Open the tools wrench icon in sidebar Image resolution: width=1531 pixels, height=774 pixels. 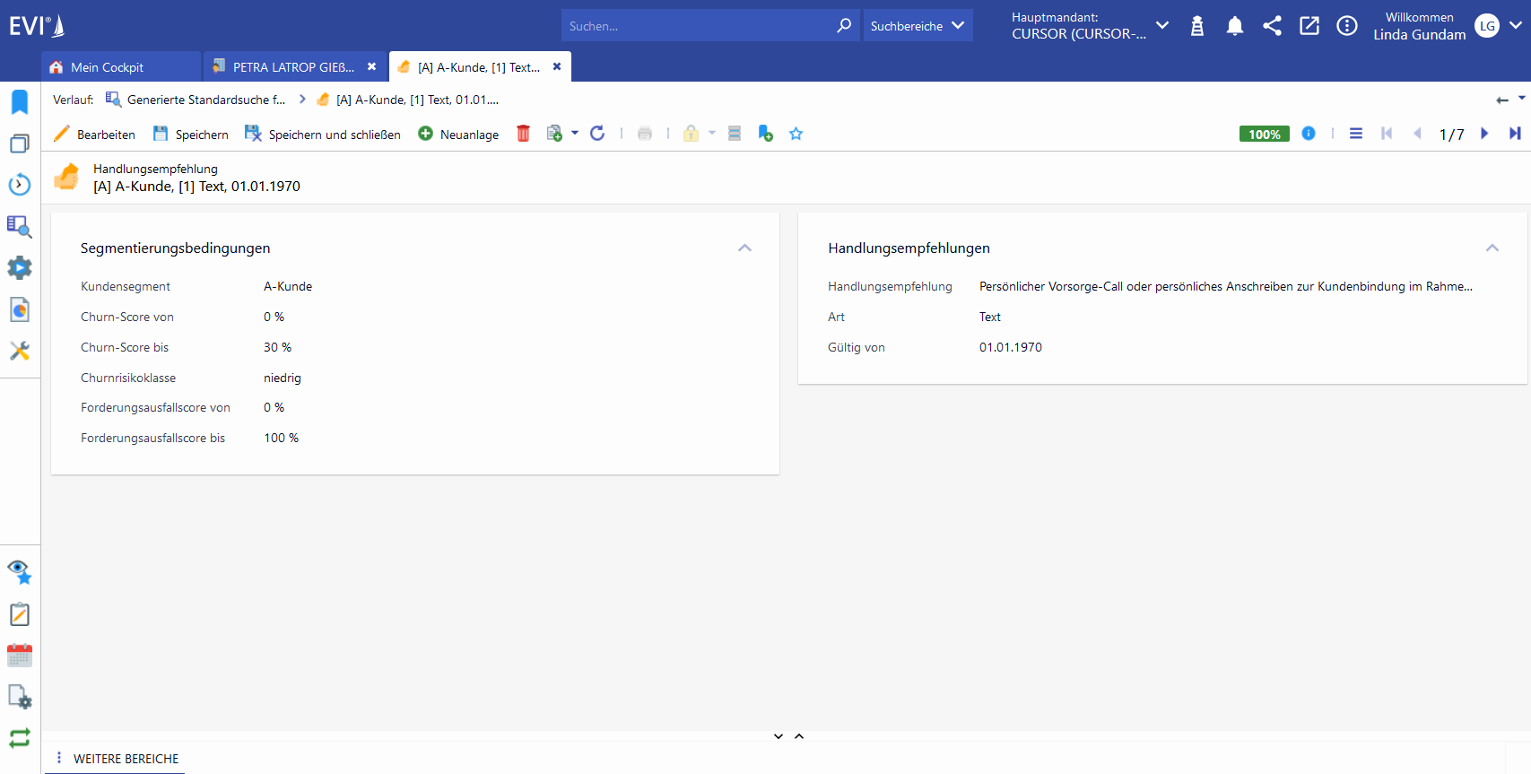tap(20, 351)
